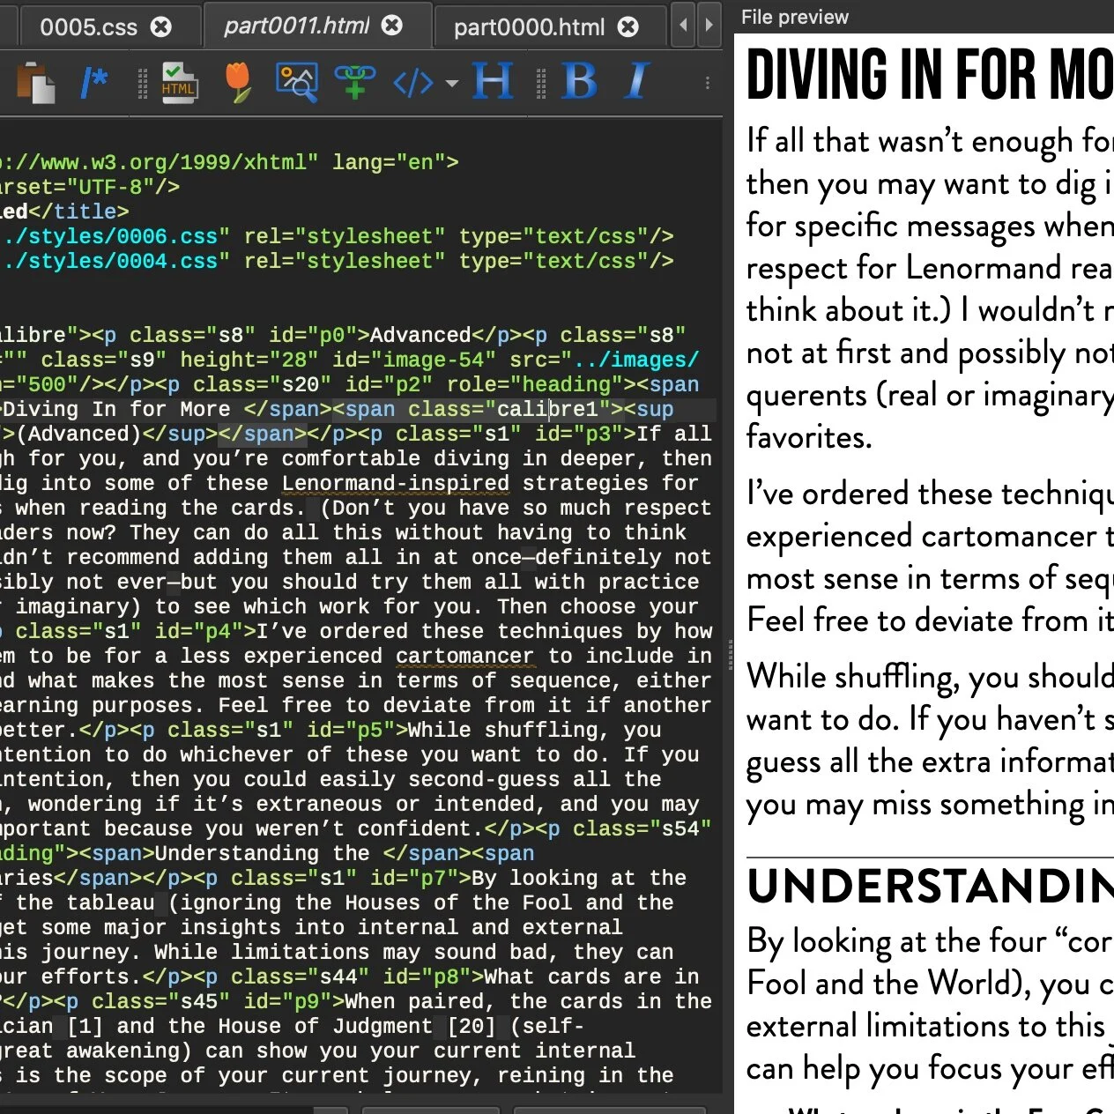Viewport: 1114px width, 1114px height.
Task: Click the tulip beautify file icon
Action: click(x=237, y=83)
